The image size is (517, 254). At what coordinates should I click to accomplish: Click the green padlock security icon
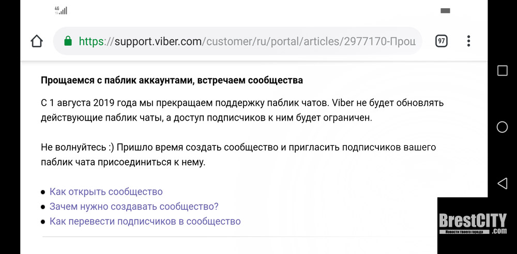tap(68, 41)
